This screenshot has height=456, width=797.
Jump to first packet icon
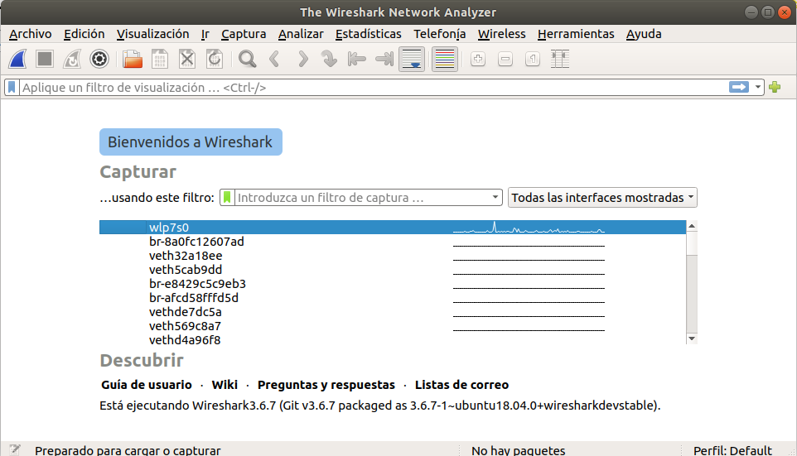coord(357,59)
